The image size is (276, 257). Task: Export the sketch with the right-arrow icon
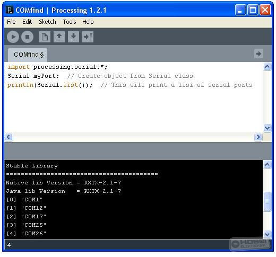point(88,37)
